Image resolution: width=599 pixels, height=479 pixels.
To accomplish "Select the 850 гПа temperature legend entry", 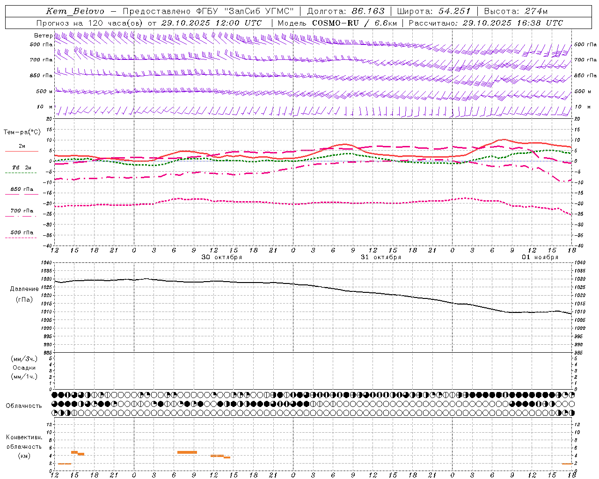I will coord(22,189).
